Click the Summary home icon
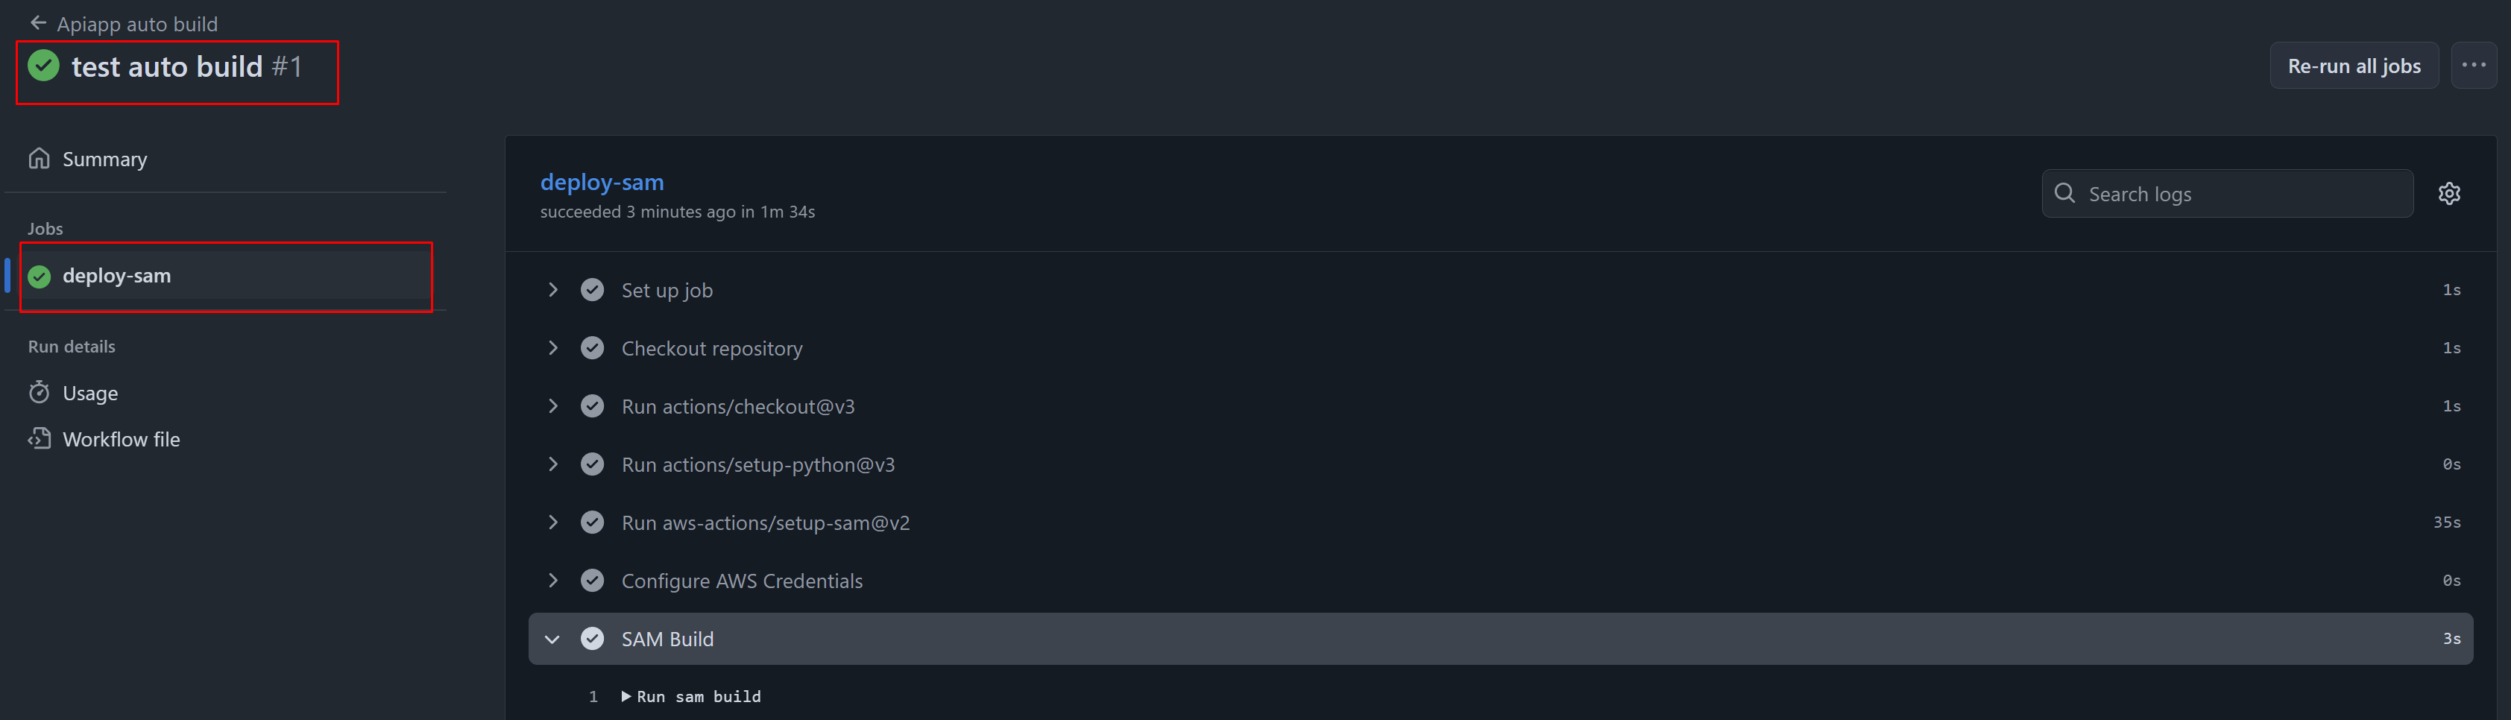 tap(39, 159)
